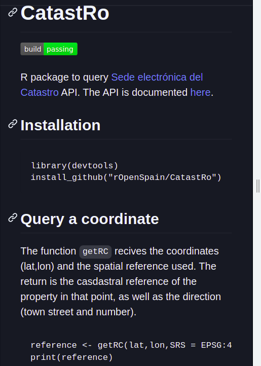The image size is (261, 366).
Task: Click the CatastRo main heading
Action: click(x=65, y=13)
